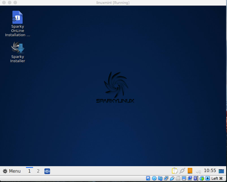This screenshot has height=182, width=227.
Task: Click the VirtualBox optical disc icon
Action: click(154, 178)
